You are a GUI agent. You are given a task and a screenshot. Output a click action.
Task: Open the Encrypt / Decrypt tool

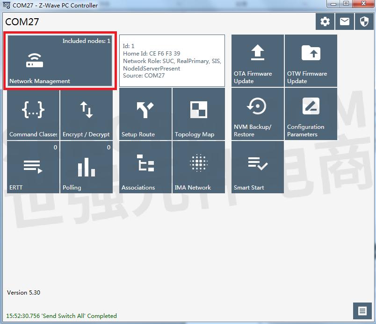pyautogui.click(x=86, y=113)
